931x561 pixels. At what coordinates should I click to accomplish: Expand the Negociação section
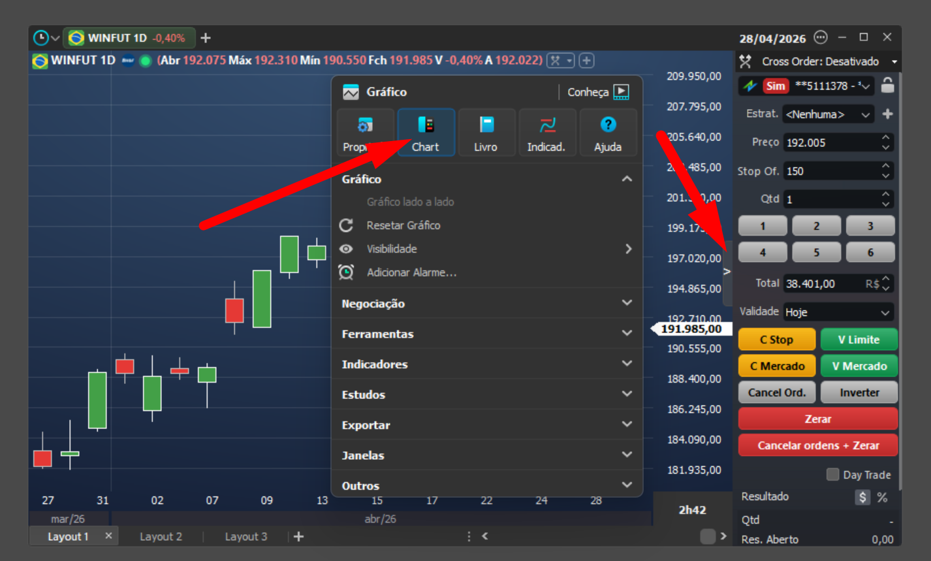click(487, 303)
